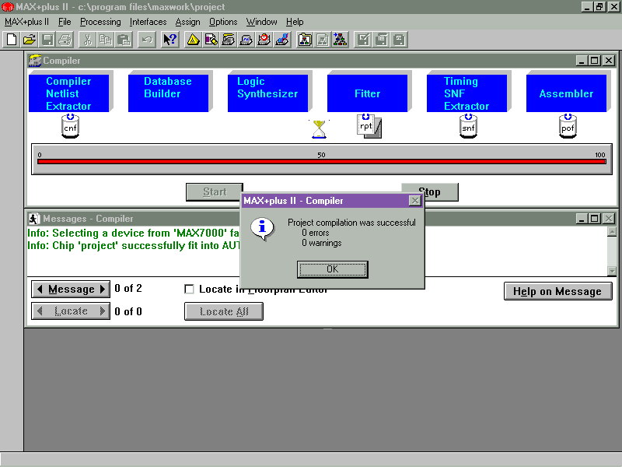Image resolution: width=622 pixels, height=467 pixels.
Task: Activate the context-sensitive help pointer icon
Action: click(169, 40)
